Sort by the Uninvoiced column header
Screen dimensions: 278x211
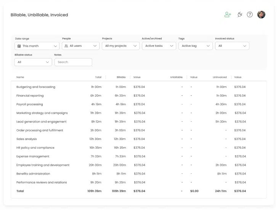pyautogui.click(x=220, y=77)
